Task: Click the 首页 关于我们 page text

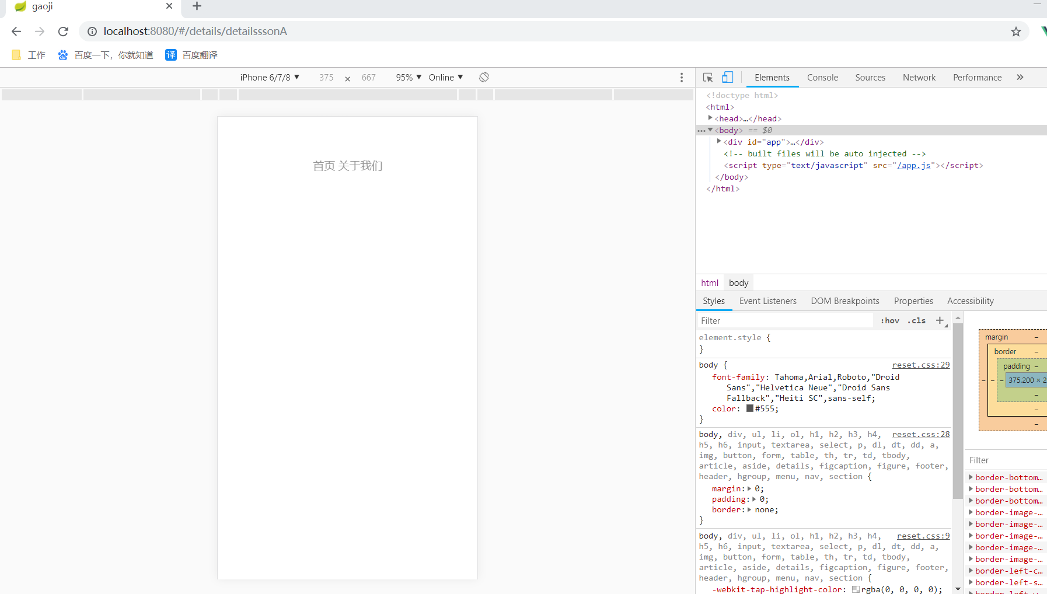Action: [x=348, y=166]
